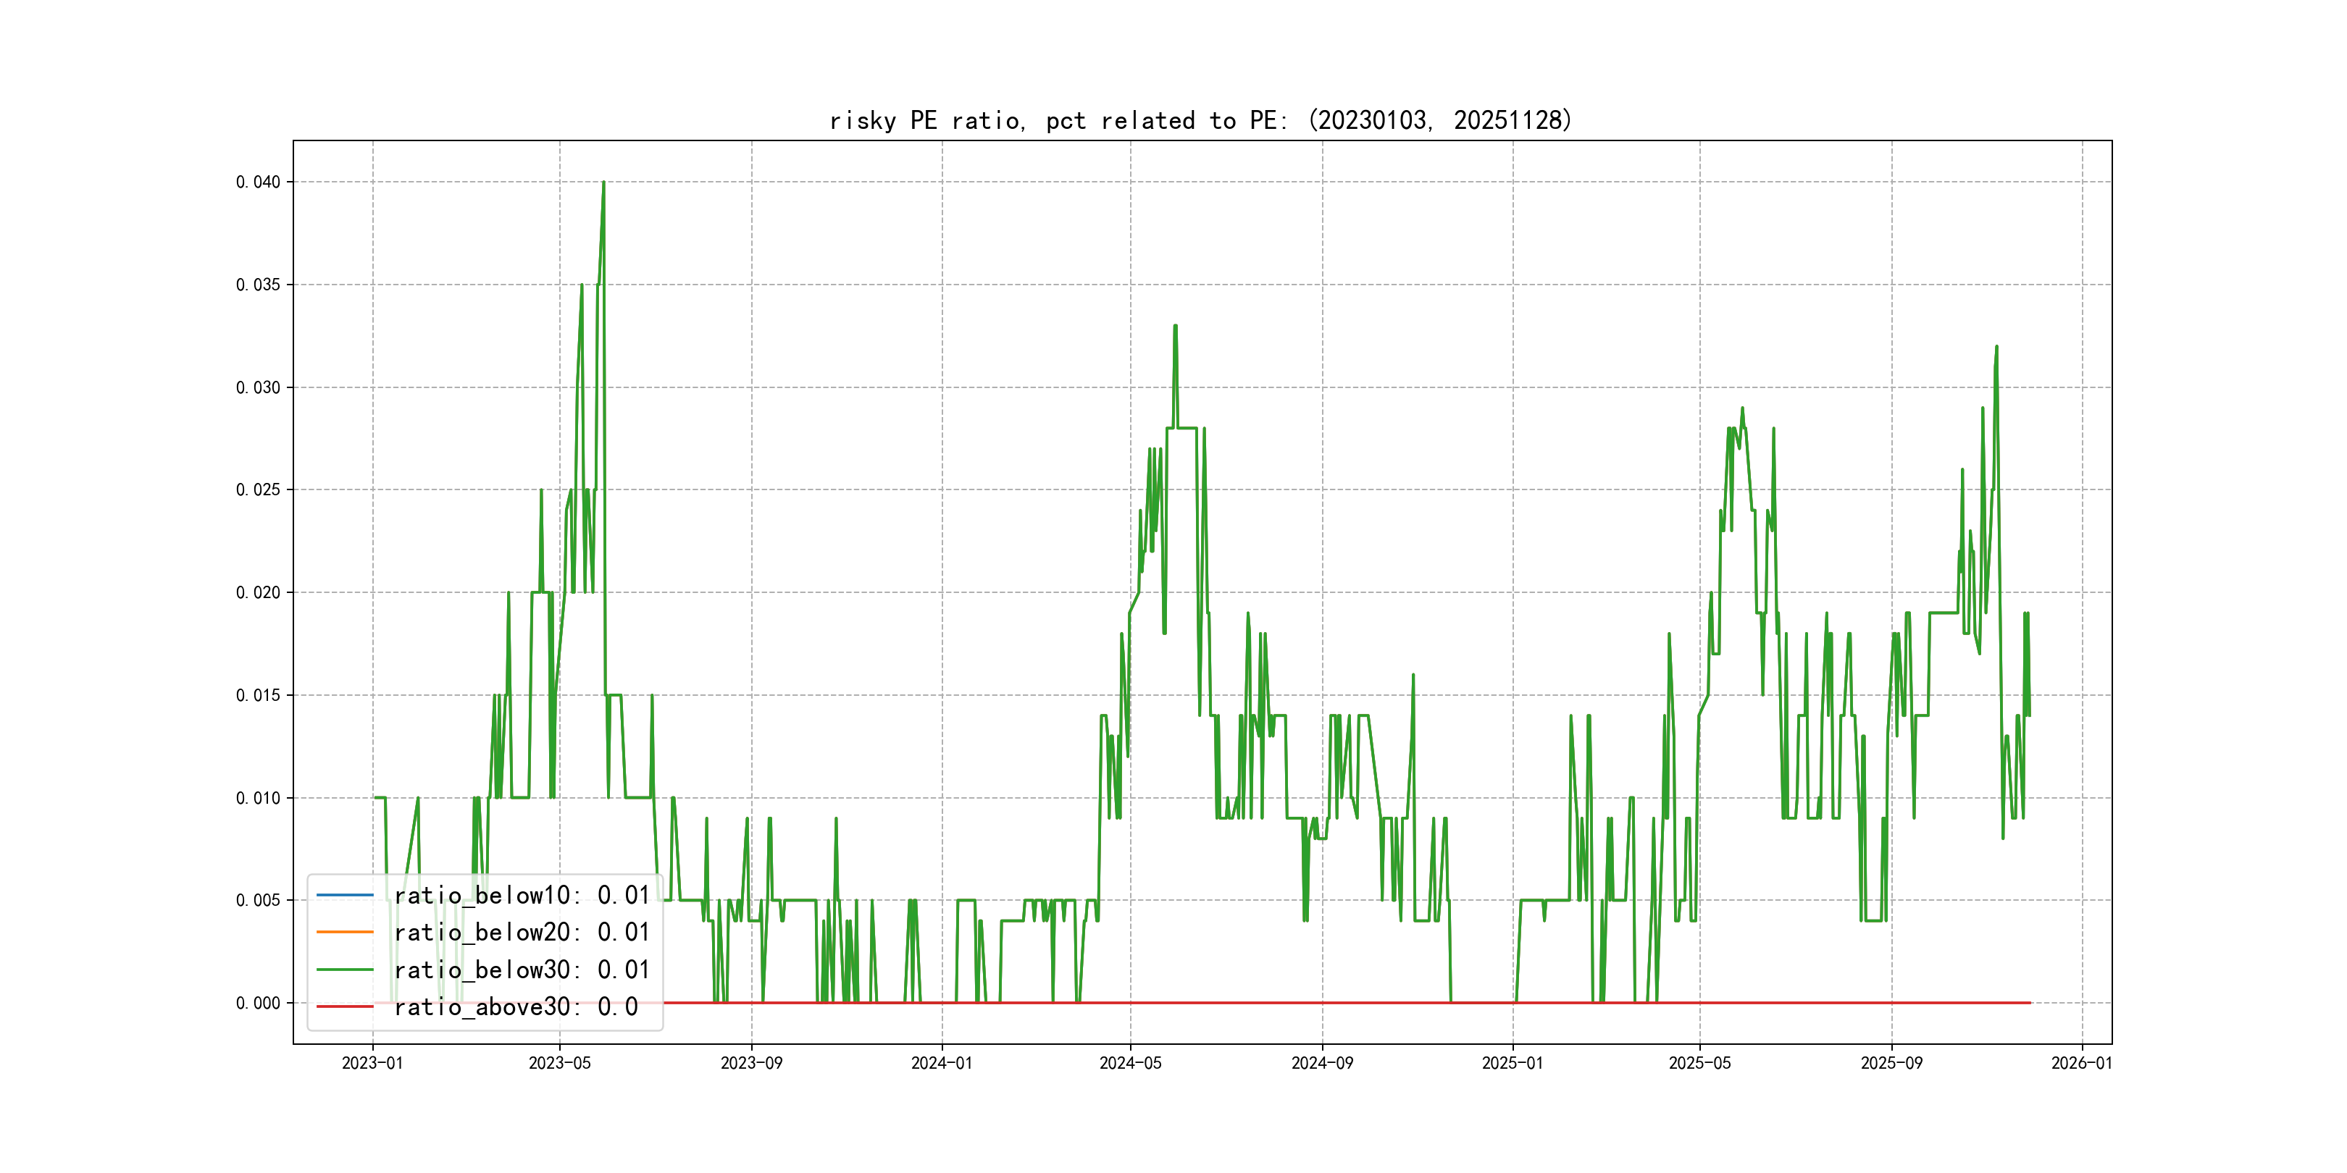The image size is (2347, 1173).
Task: Click the red ratio_above30 legend line
Action: coord(344,1007)
